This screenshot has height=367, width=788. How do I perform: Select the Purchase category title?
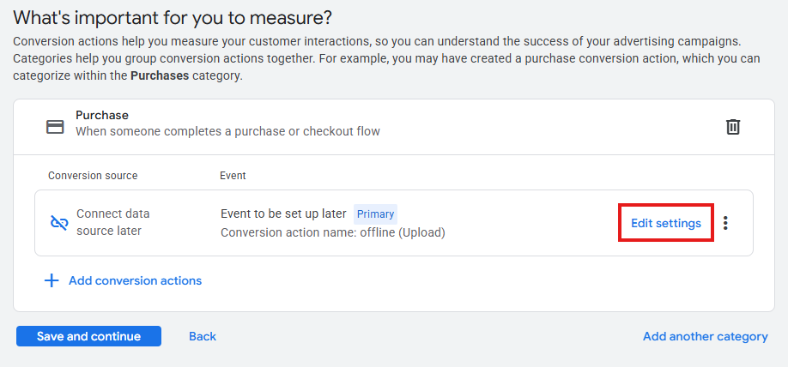point(102,115)
